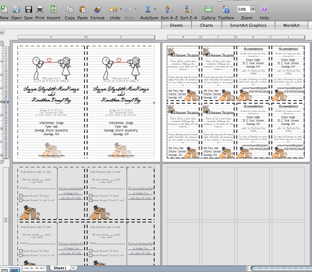The height and width of the screenshot is (272, 312).
Task: Go to the previous sheet tab
Action: [x=31, y=268]
